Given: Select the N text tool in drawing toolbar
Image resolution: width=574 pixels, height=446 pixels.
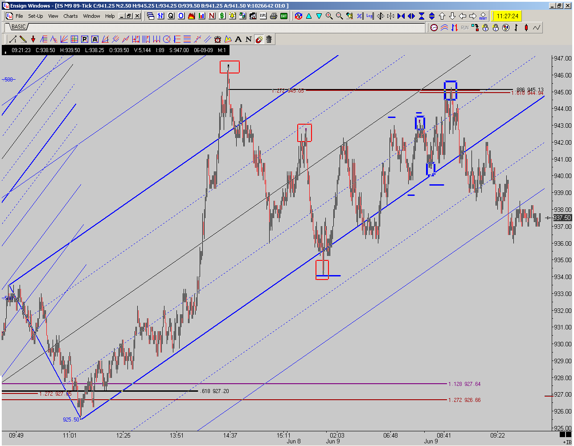Looking at the screenshot, I should [249, 39].
